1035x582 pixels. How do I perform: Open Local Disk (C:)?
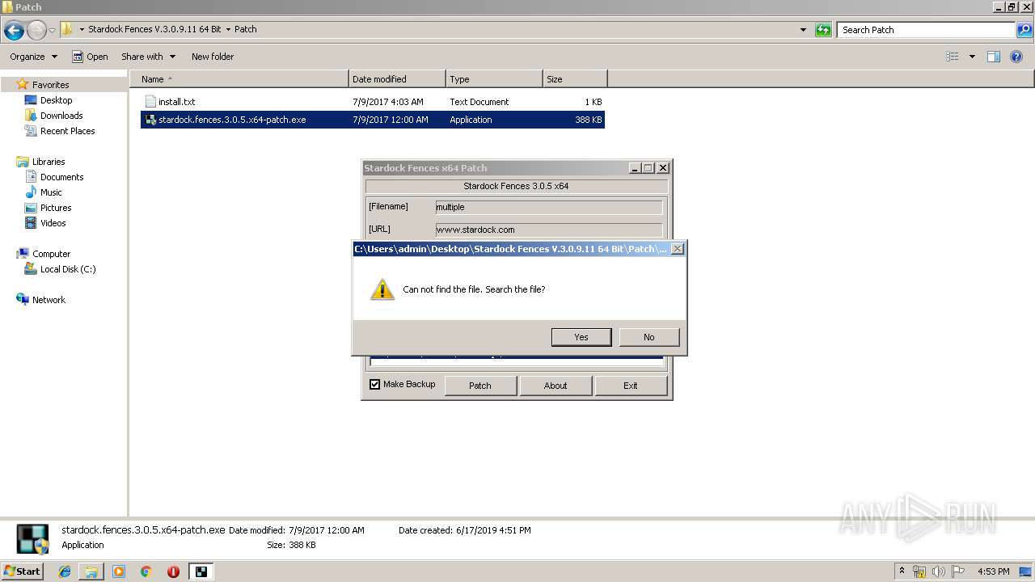68,269
